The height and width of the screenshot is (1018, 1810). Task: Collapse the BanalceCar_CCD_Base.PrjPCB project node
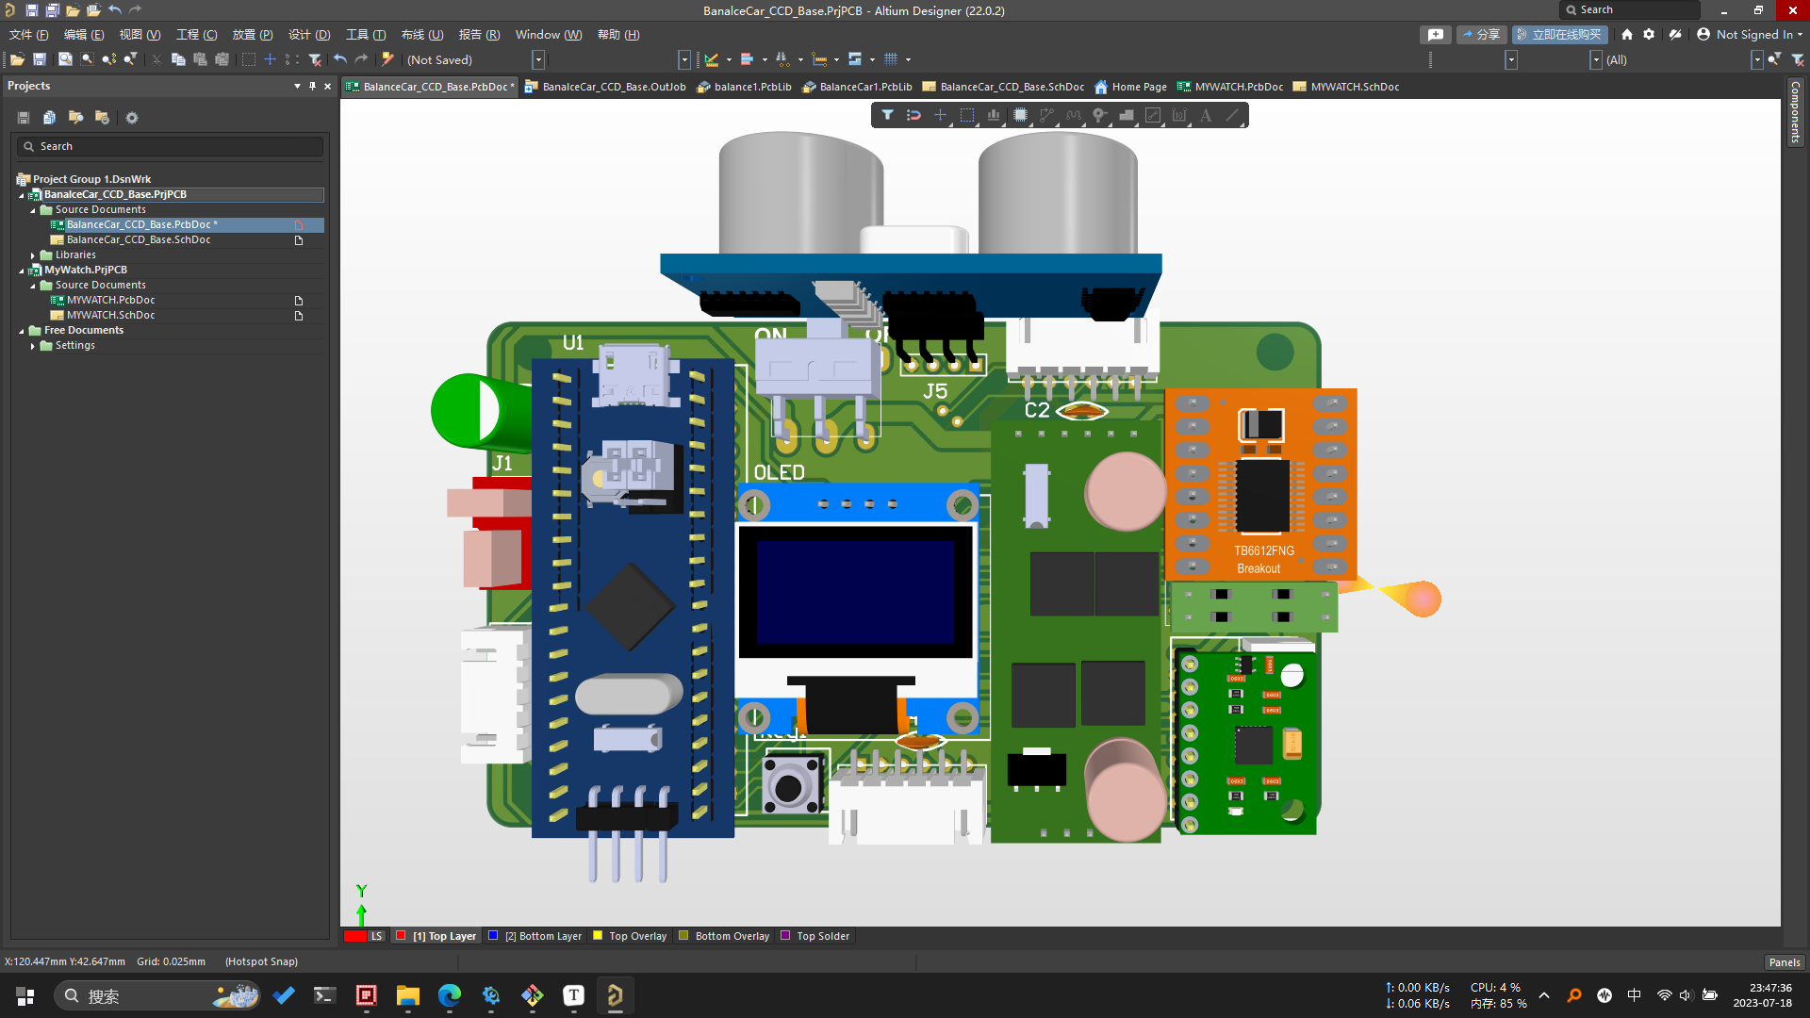coord(22,195)
